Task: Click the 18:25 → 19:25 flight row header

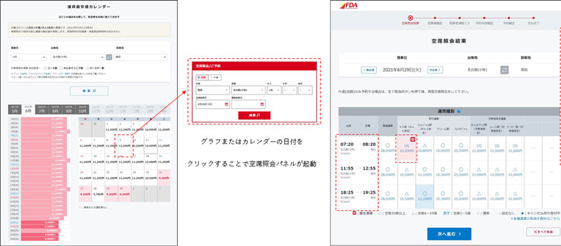Action: click(358, 196)
